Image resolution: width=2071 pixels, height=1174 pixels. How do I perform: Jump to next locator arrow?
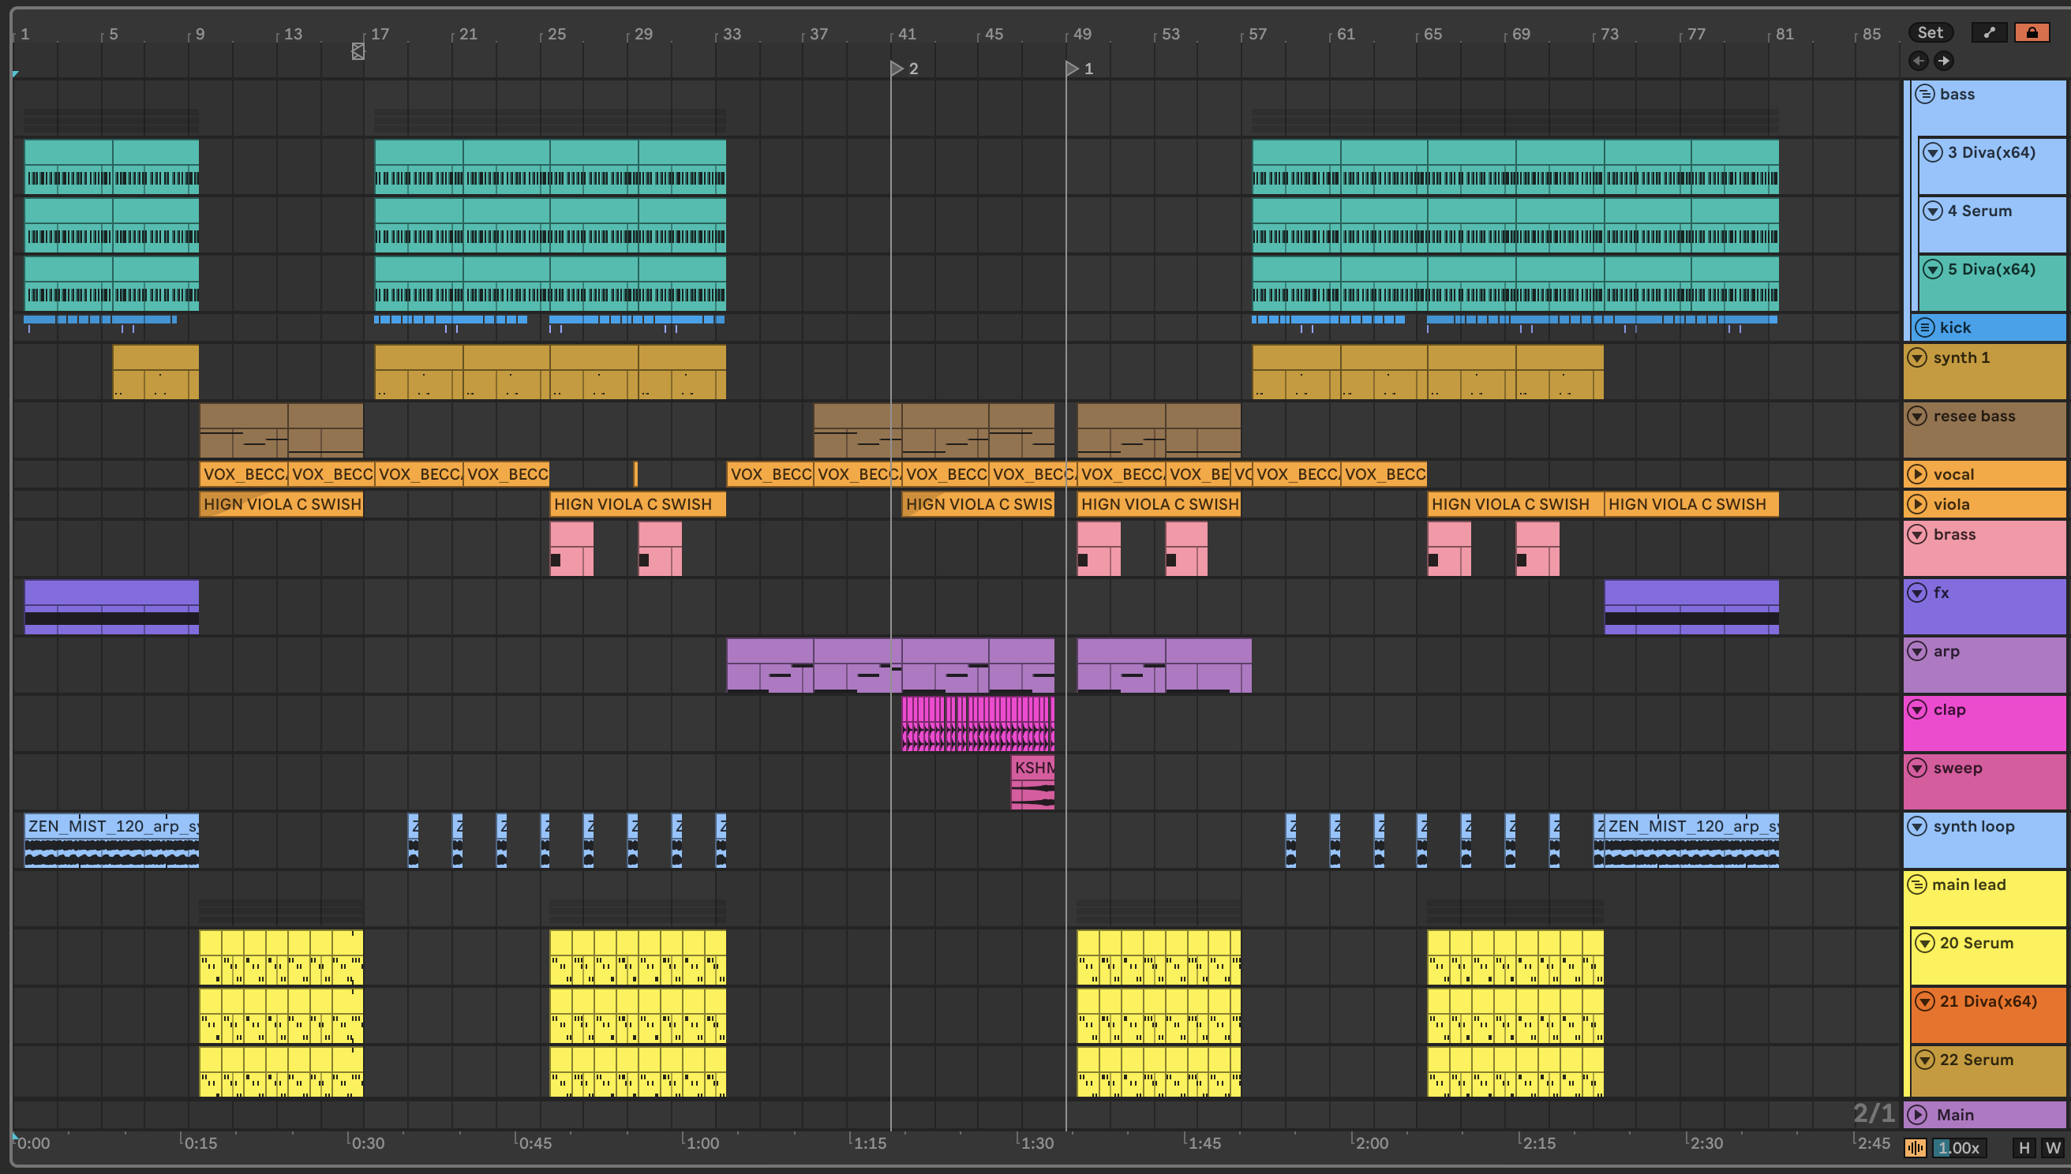point(1944,61)
